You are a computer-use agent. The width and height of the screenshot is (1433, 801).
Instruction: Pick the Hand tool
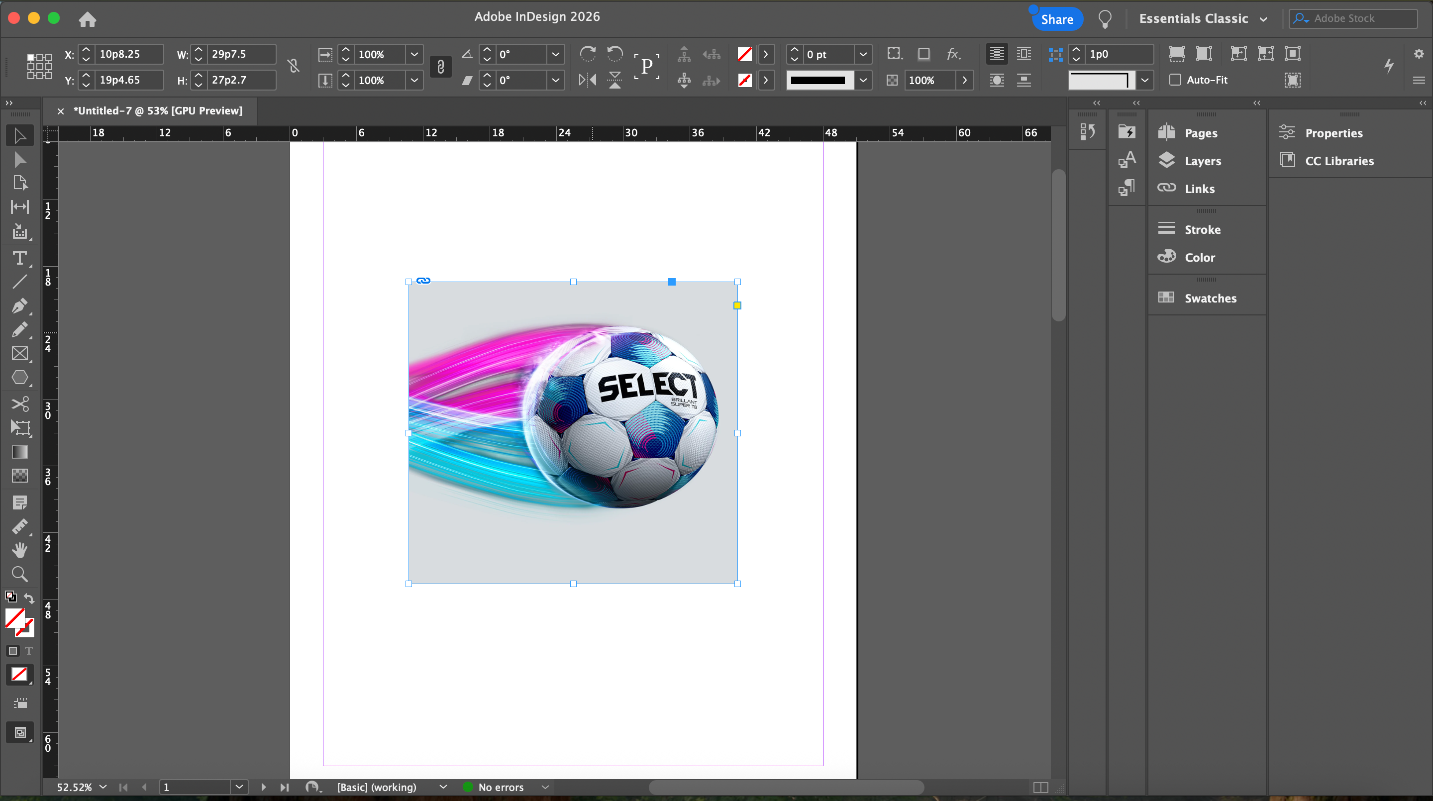(x=19, y=550)
